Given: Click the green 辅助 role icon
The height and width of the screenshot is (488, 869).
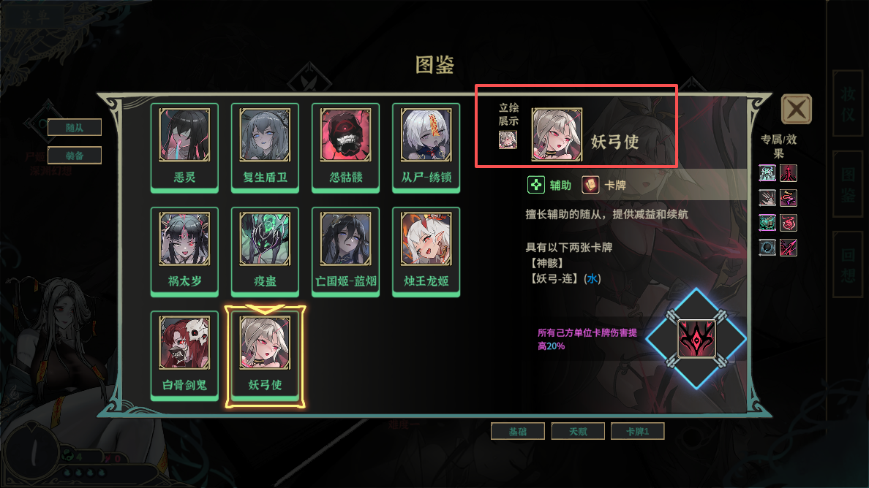Looking at the screenshot, I should pos(536,185).
